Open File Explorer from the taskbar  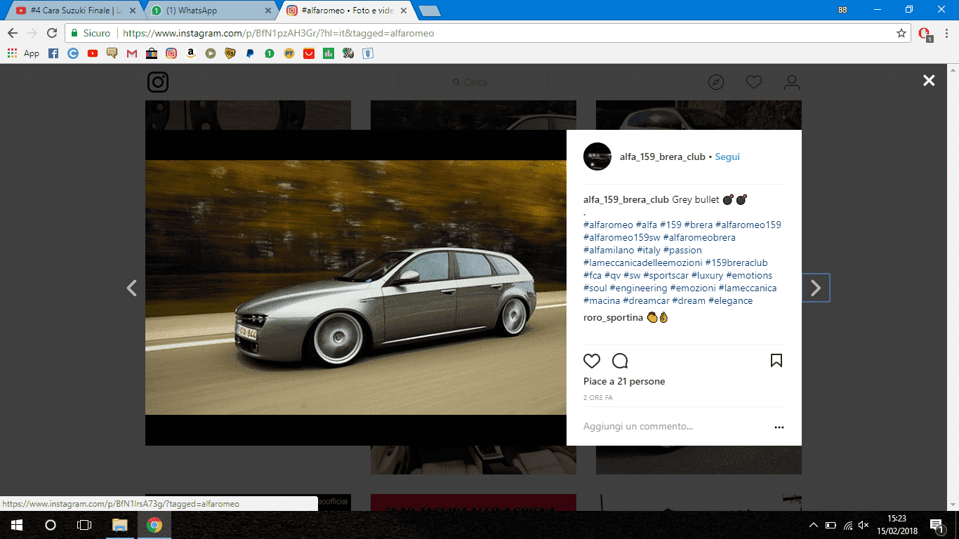click(x=120, y=525)
